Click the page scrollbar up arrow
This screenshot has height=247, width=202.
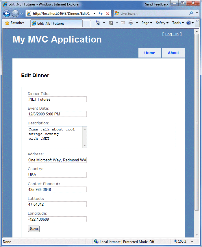tap(197, 31)
